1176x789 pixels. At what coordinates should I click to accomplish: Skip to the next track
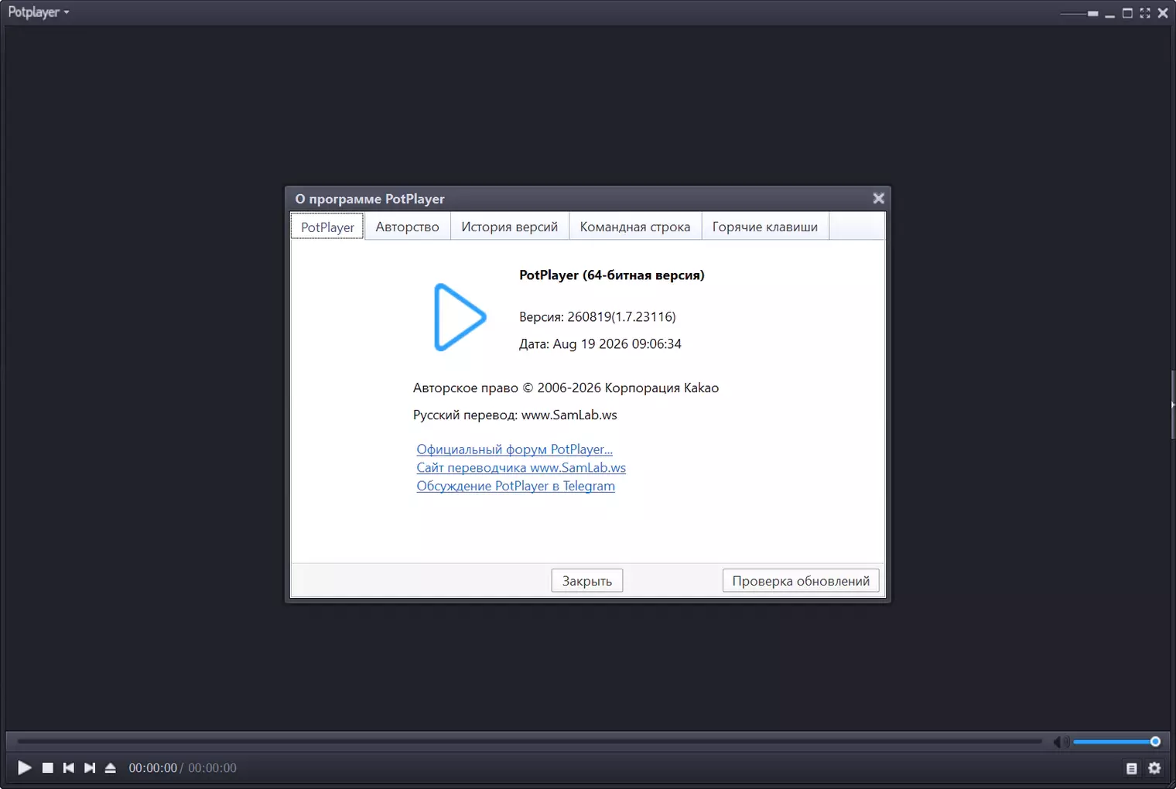pos(90,767)
